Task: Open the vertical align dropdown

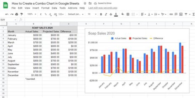Action: [x=150, y=14]
